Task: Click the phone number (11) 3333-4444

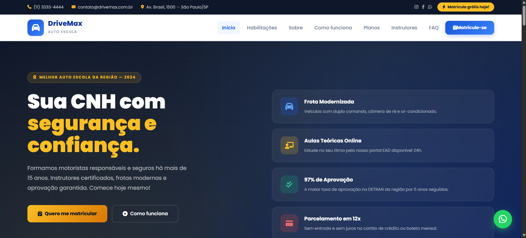Action: (49, 7)
